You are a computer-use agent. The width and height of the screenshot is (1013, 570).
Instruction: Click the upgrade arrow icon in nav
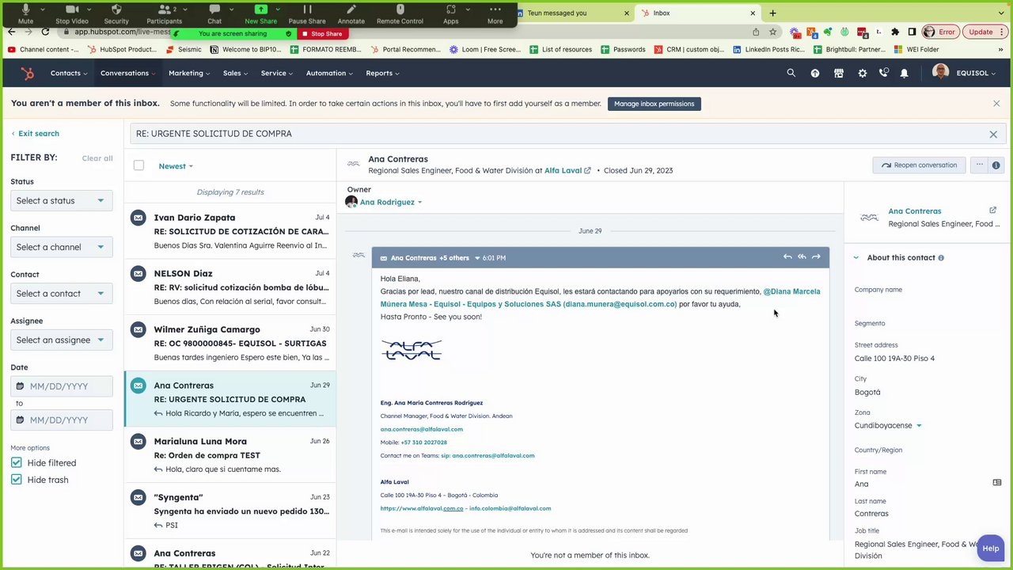pos(815,73)
